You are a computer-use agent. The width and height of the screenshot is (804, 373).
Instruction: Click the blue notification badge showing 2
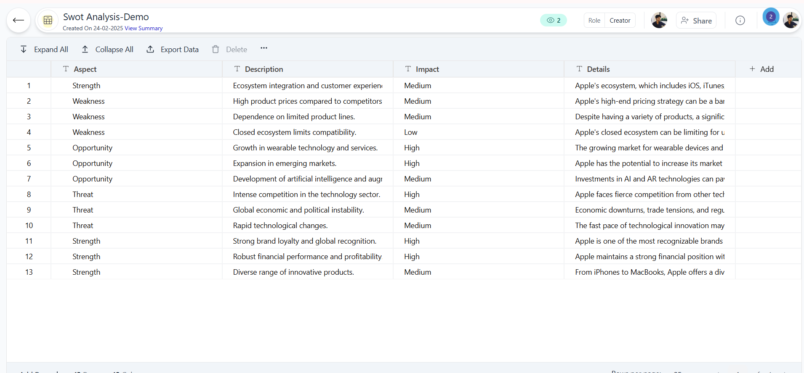(x=770, y=17)
